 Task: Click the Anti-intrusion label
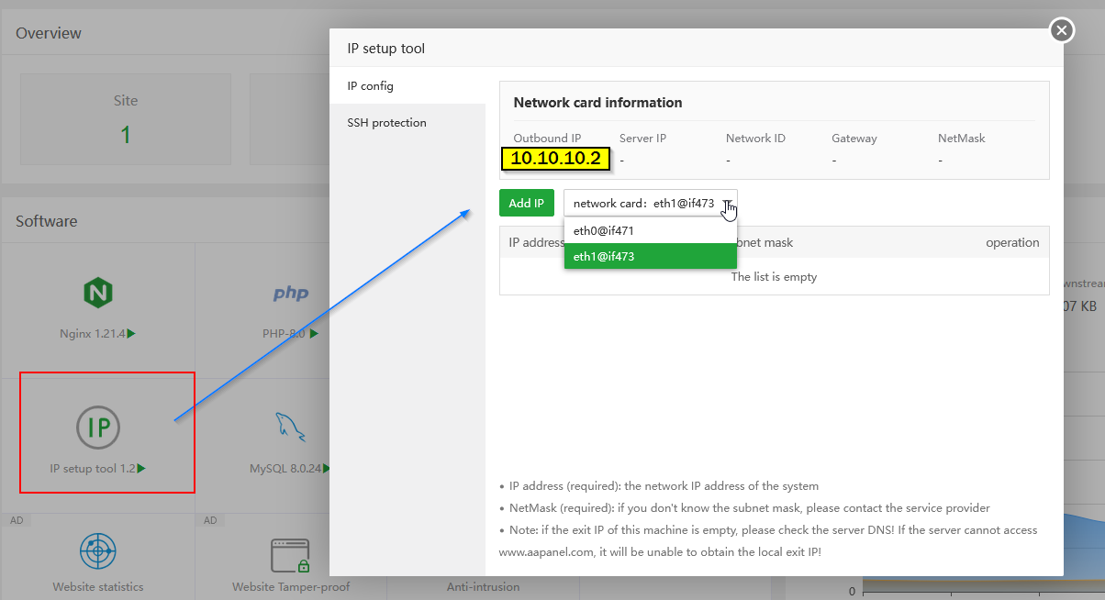tap(483, 586)
